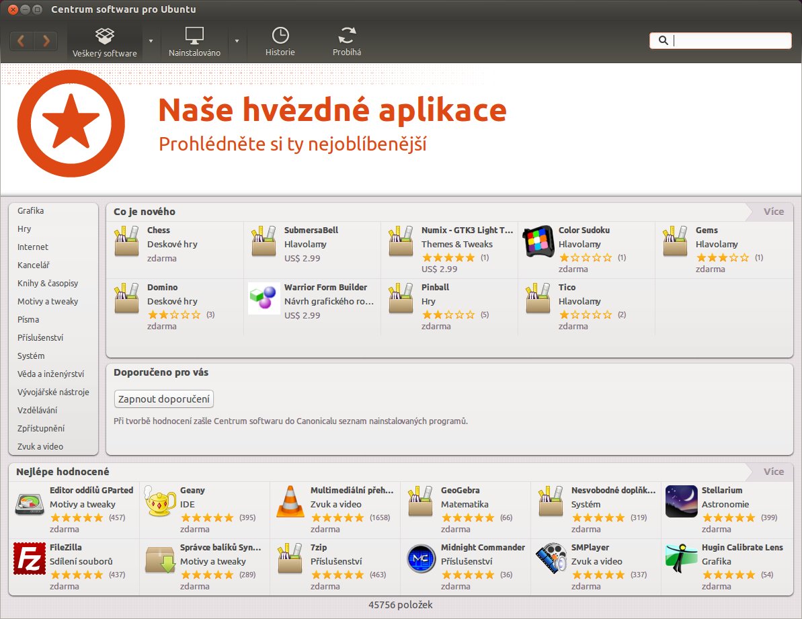Open the Tico app icon
This screenshot has height=619, width=802.
tap(538, 298)
